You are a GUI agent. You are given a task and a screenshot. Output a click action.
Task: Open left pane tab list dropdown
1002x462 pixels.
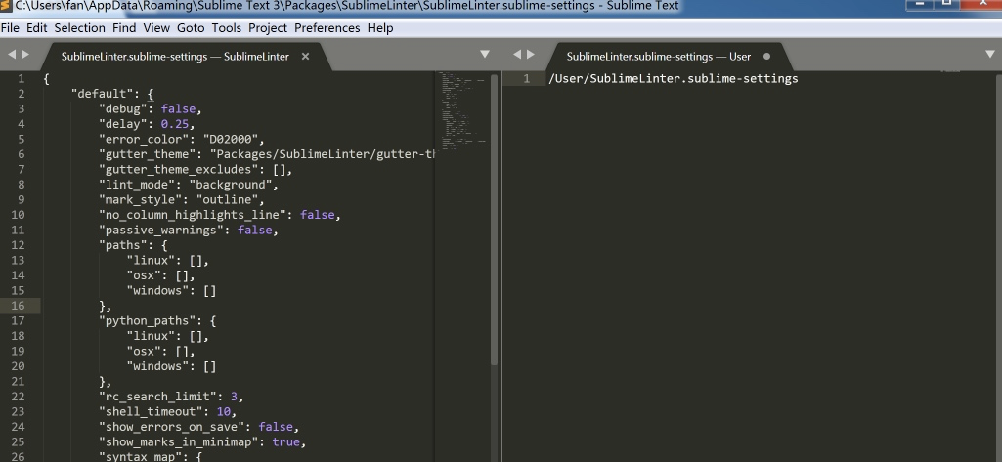[485, 55]
